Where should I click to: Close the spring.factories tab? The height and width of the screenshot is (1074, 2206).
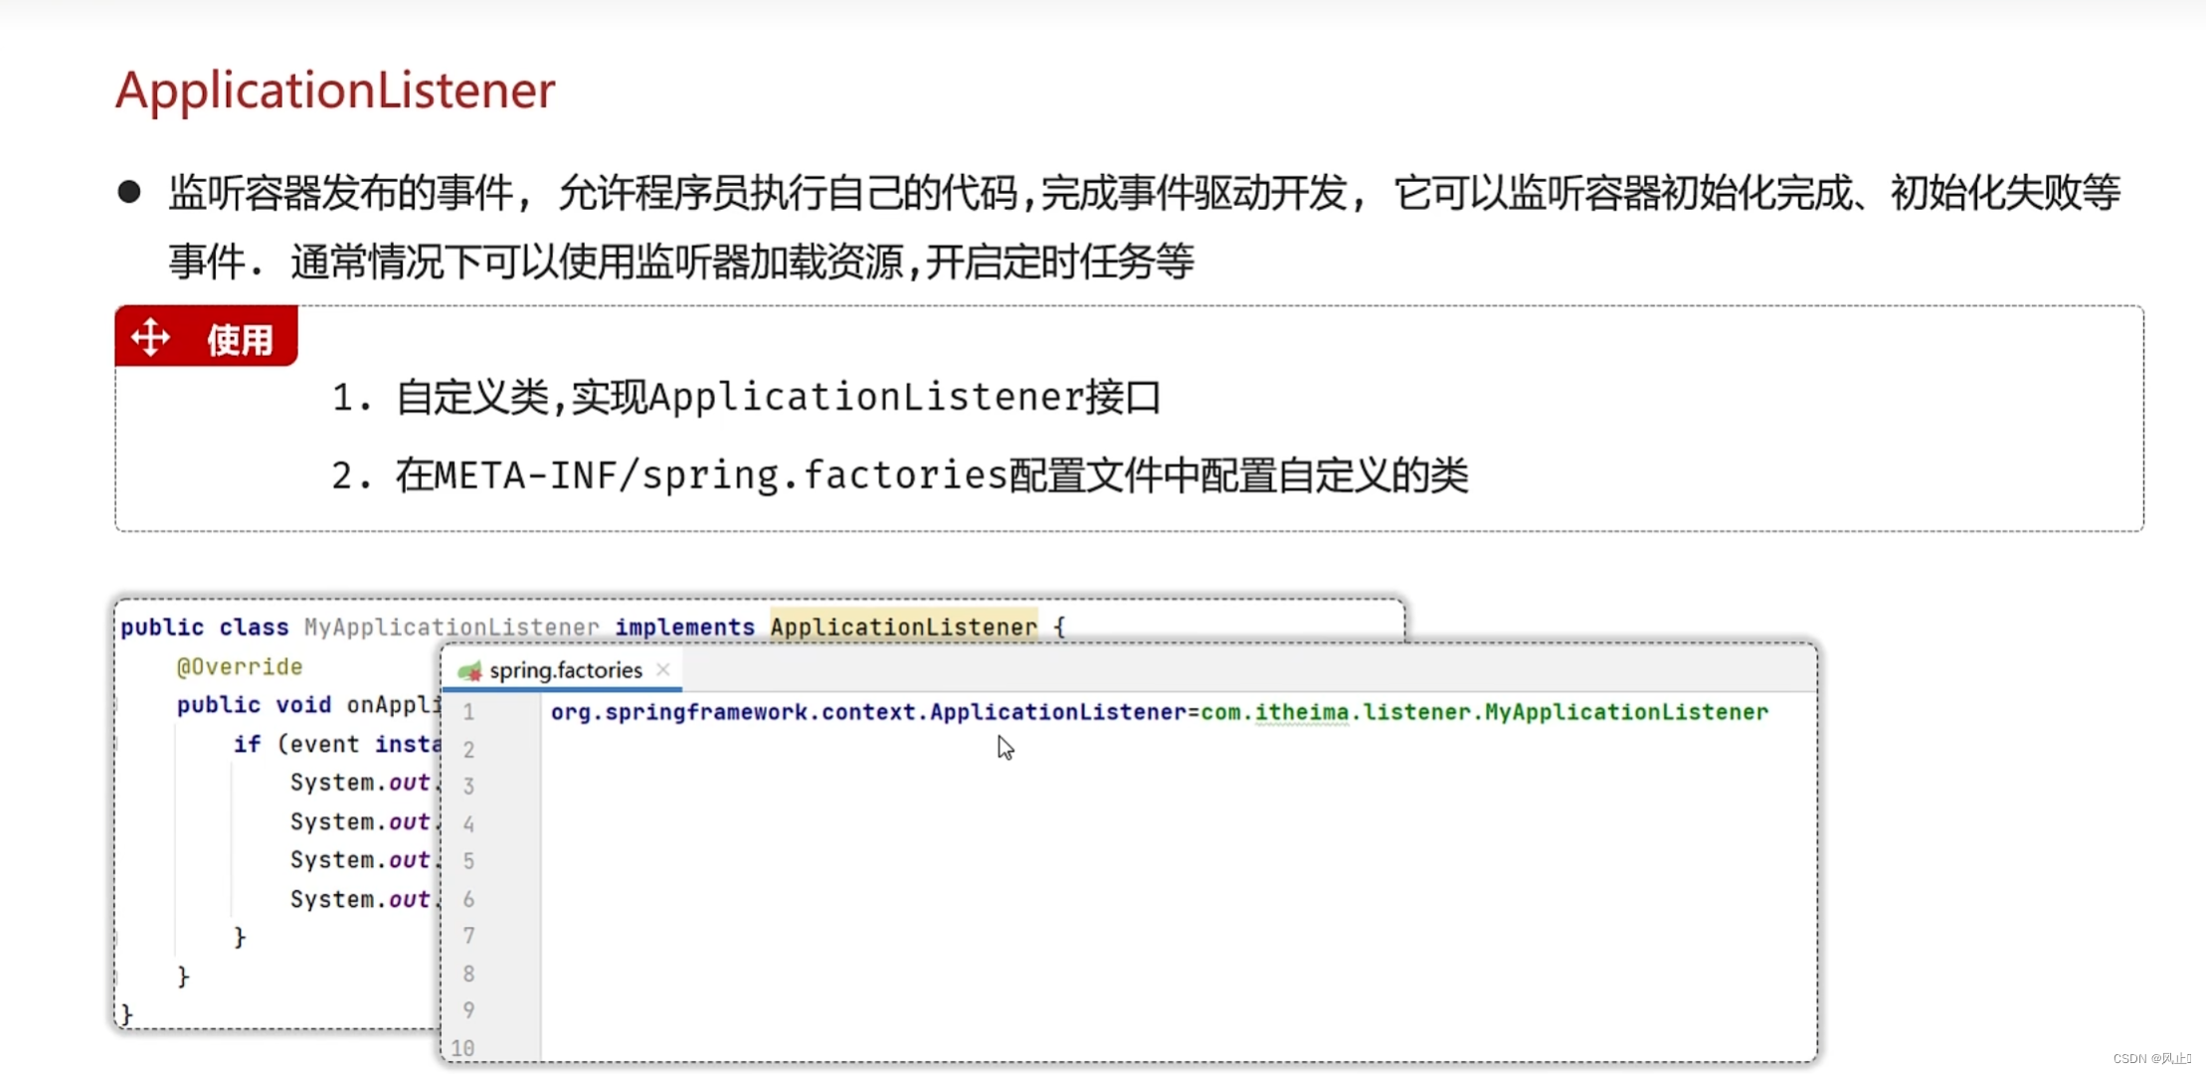point(663,669)
